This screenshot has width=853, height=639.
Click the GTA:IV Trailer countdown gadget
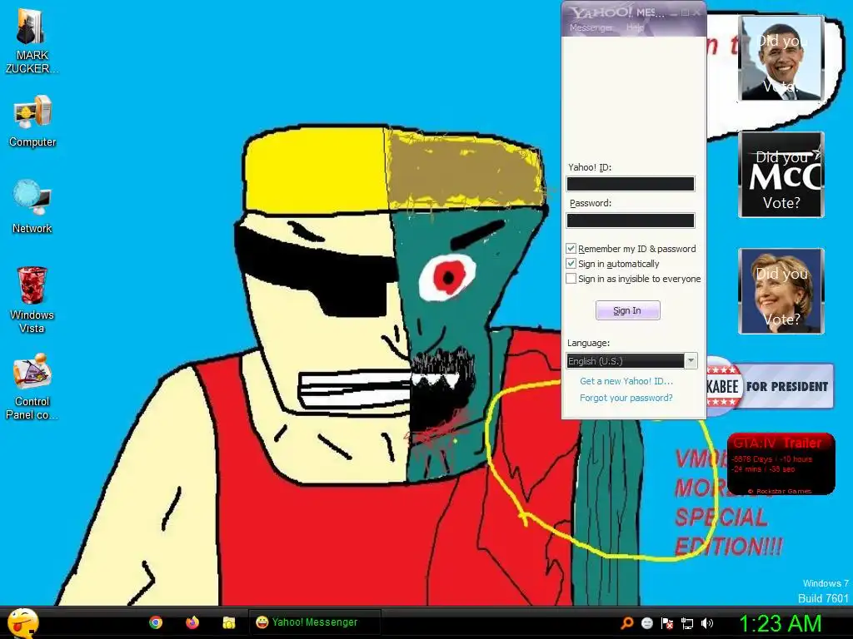pyautogui.click(x=781, y=463)
